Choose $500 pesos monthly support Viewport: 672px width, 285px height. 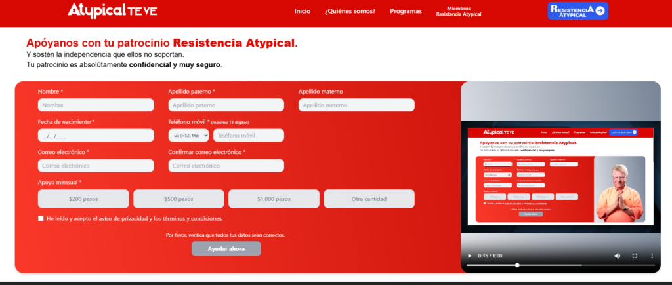(178, 199)
